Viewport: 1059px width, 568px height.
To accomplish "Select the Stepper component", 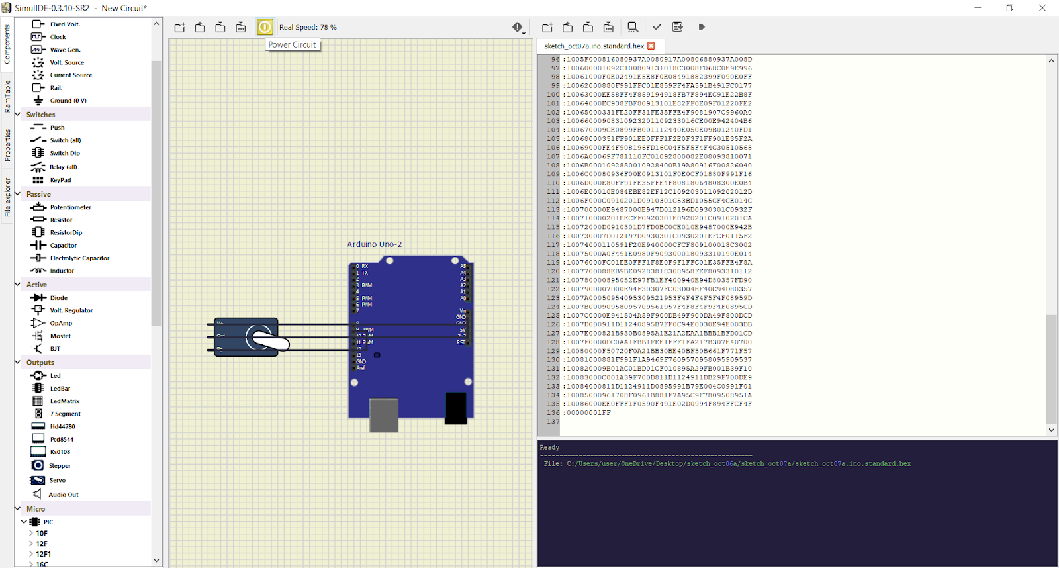I will [60, 466].
